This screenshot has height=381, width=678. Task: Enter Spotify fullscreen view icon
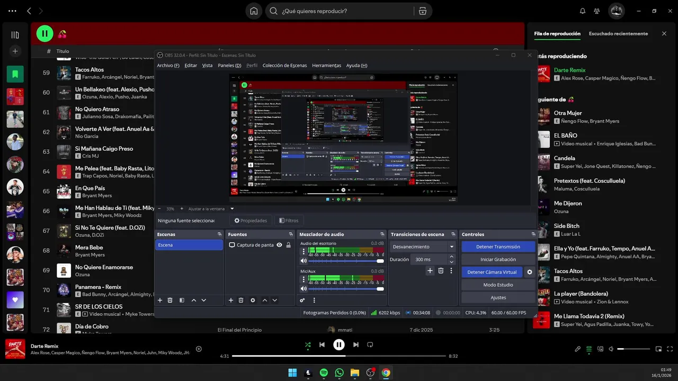(670, 349)
